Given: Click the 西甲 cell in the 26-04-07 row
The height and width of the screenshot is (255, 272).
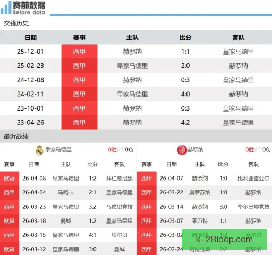Looking at the screenshot, I should coord(147,178).
